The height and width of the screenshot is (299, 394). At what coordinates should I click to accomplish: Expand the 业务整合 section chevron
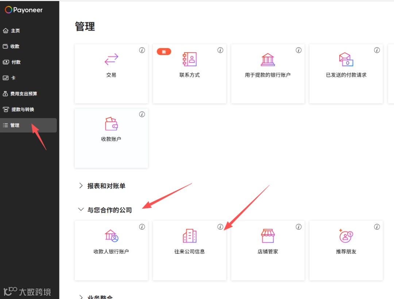tap(81, 297)
